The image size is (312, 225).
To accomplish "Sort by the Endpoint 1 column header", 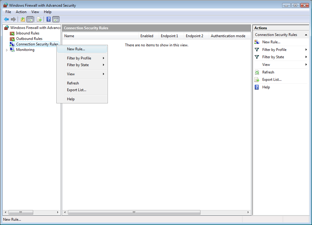I will [x=171, y=36].
